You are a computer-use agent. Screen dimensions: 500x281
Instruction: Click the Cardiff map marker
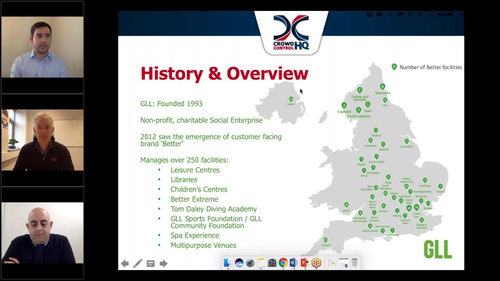pyautogui.click(x=346, y=205)
